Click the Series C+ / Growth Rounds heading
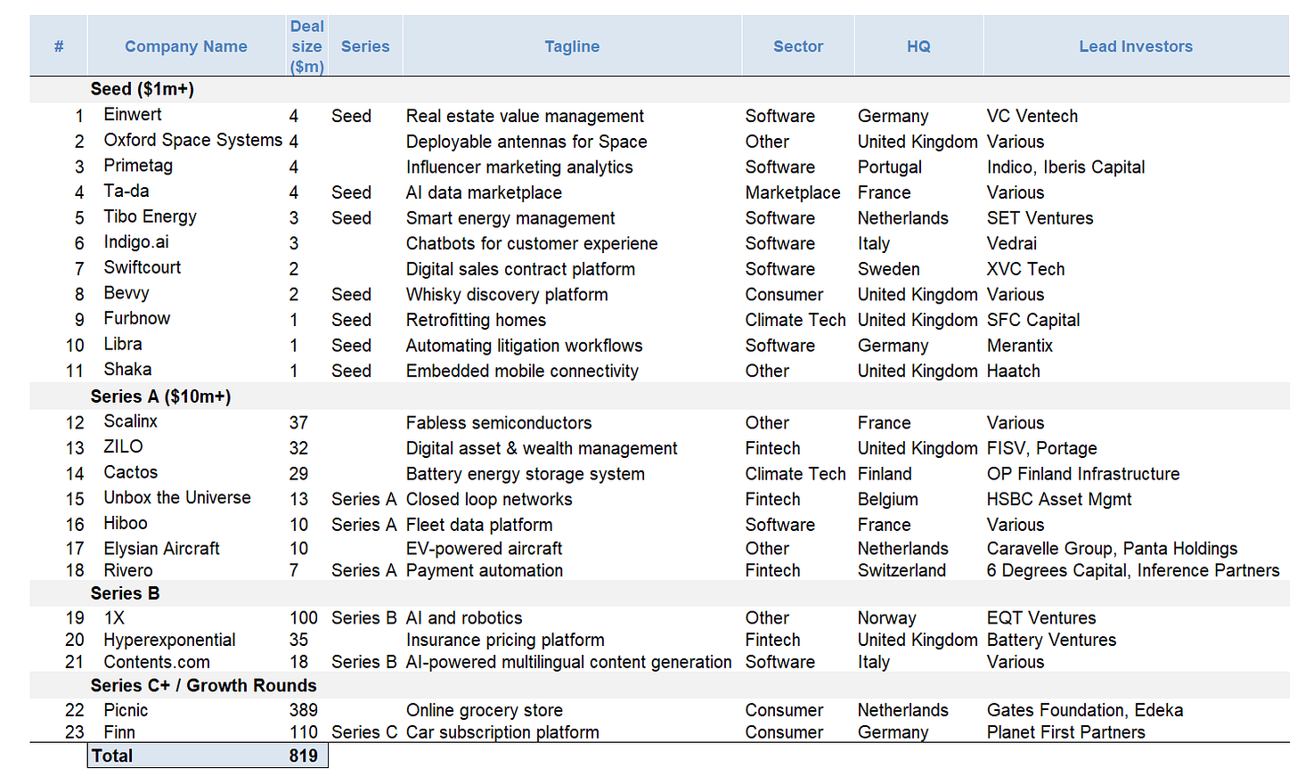Viewport: 1297px width, 784px height. tap(203, 685)
